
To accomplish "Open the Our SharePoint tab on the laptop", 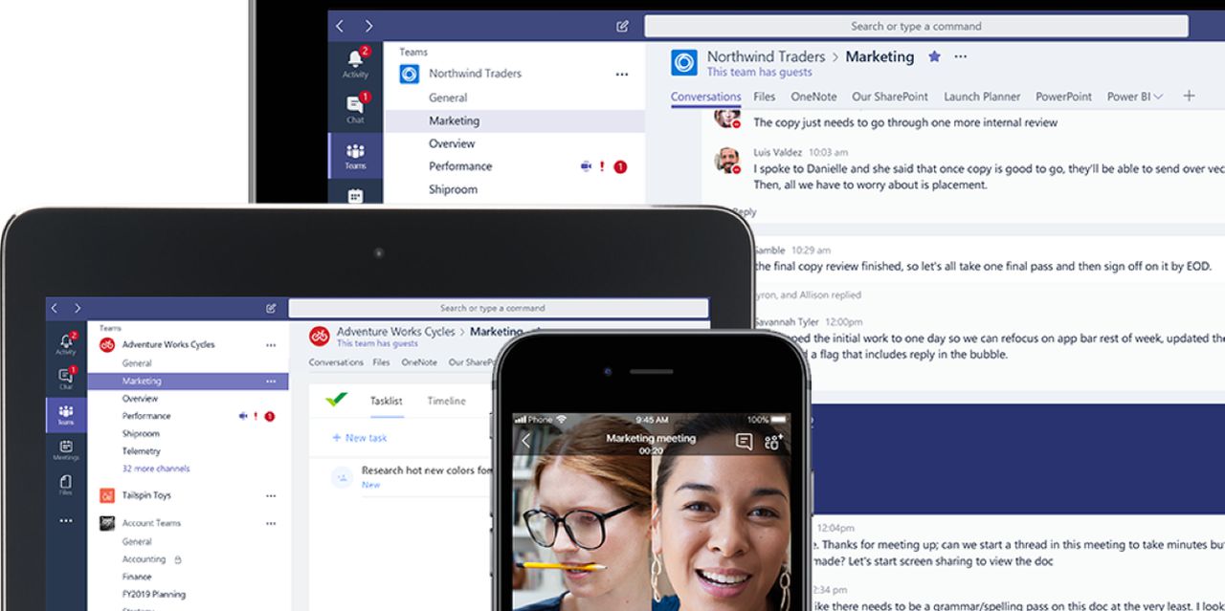I will click(x=890, y=97).
